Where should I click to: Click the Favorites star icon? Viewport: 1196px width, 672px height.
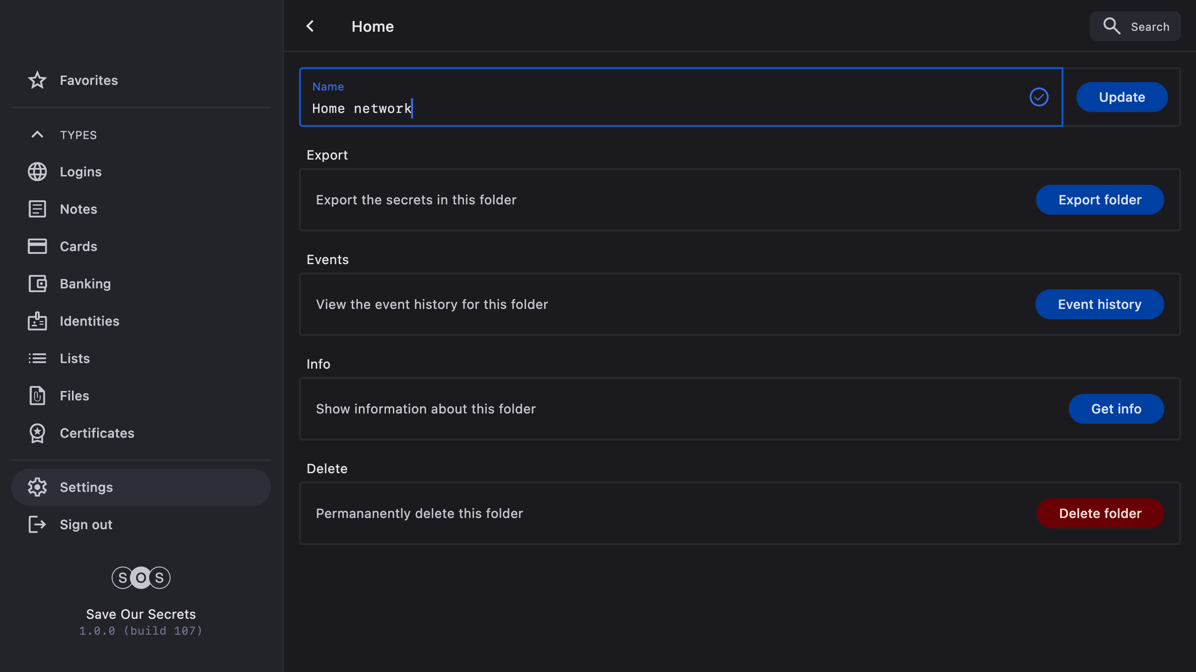[x=37, y=80]
